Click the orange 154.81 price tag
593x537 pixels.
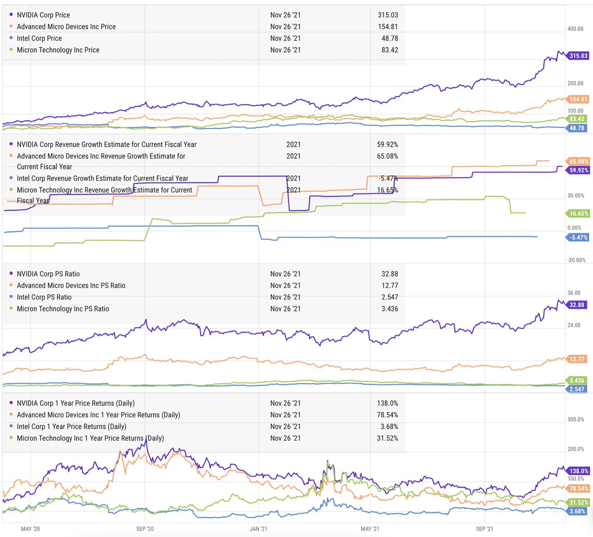[577, 99]
